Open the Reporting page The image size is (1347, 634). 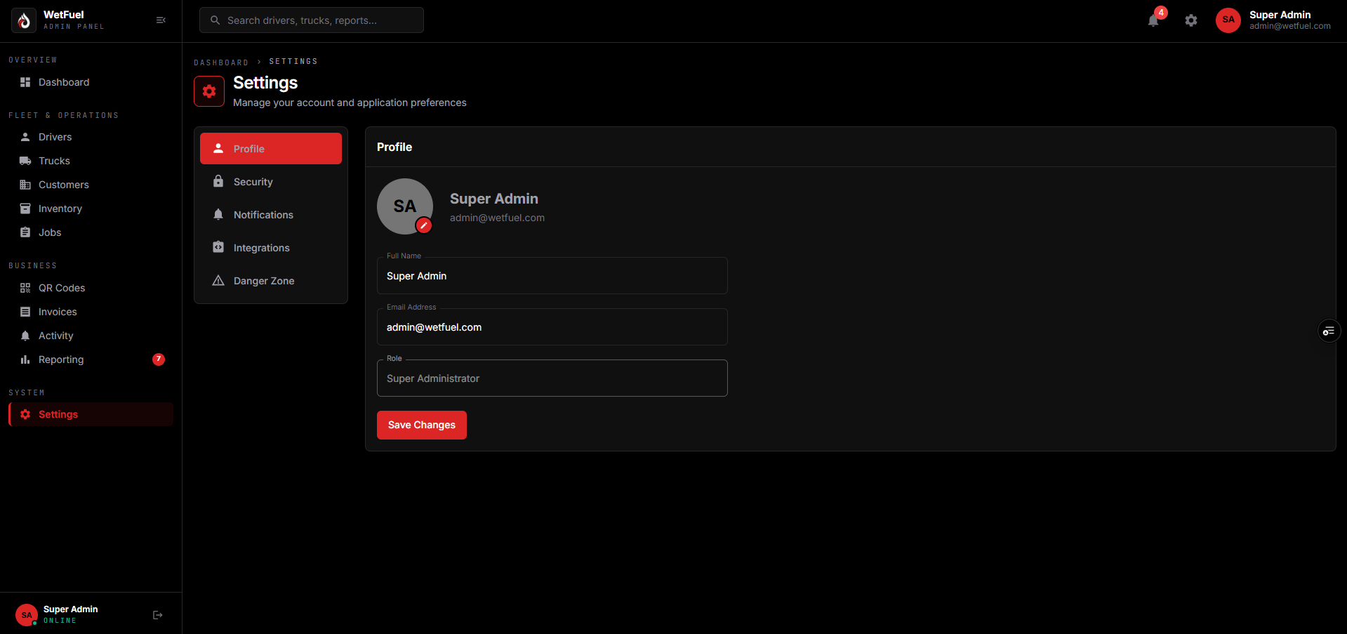[x=91, y=359]
